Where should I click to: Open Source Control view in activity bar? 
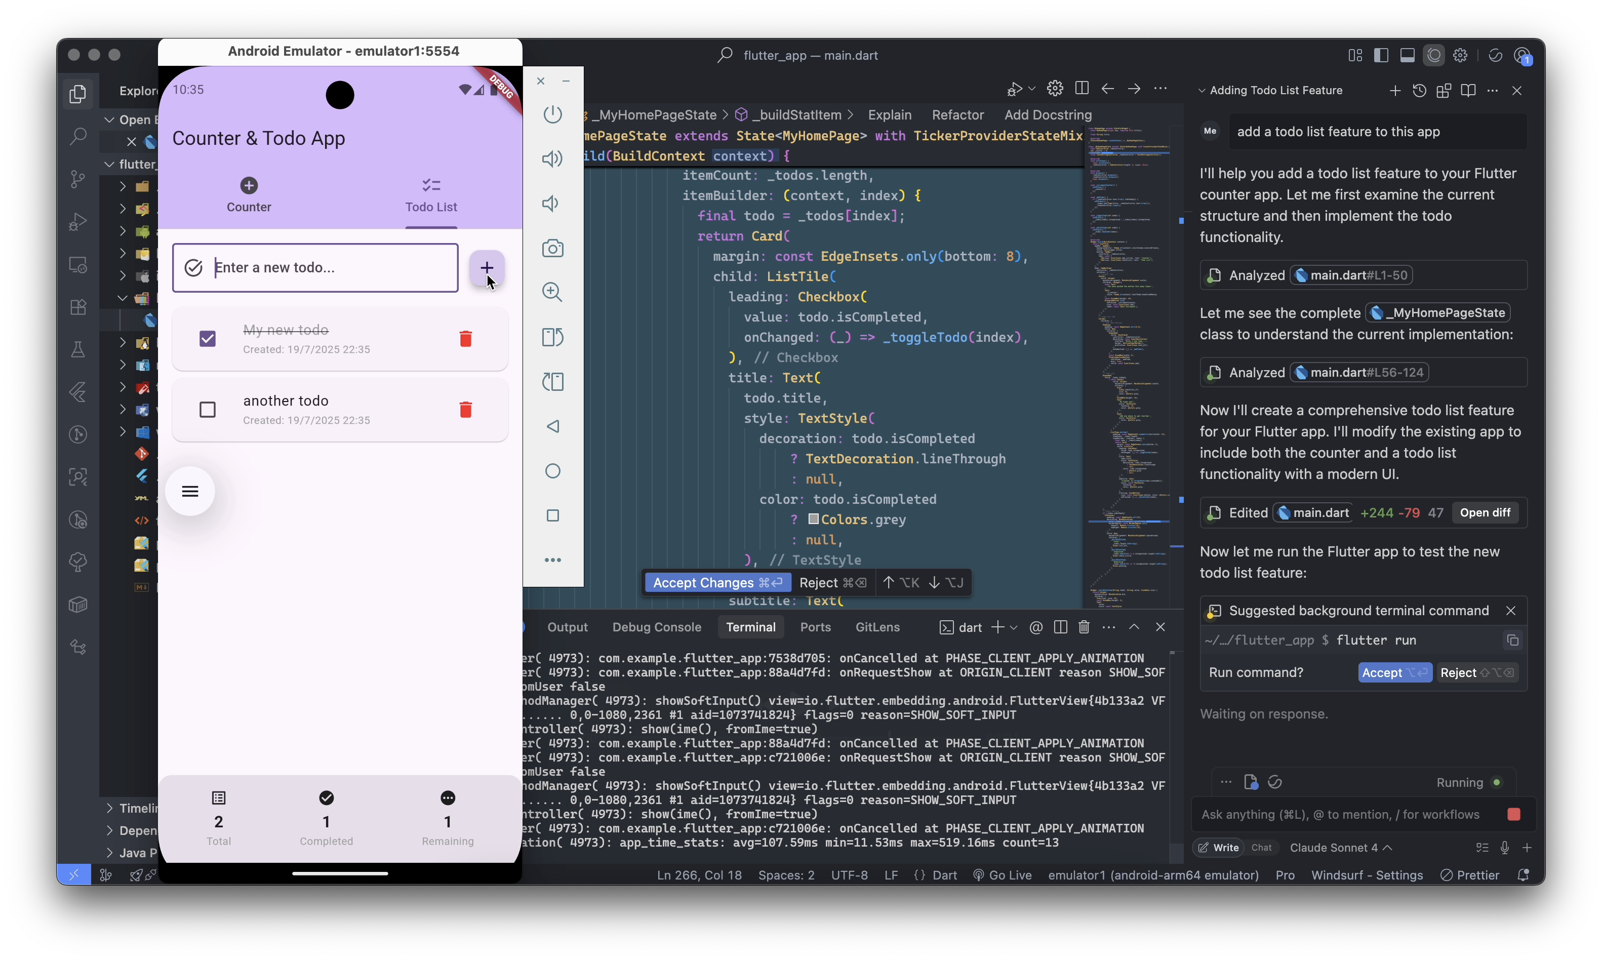[77, 179]
